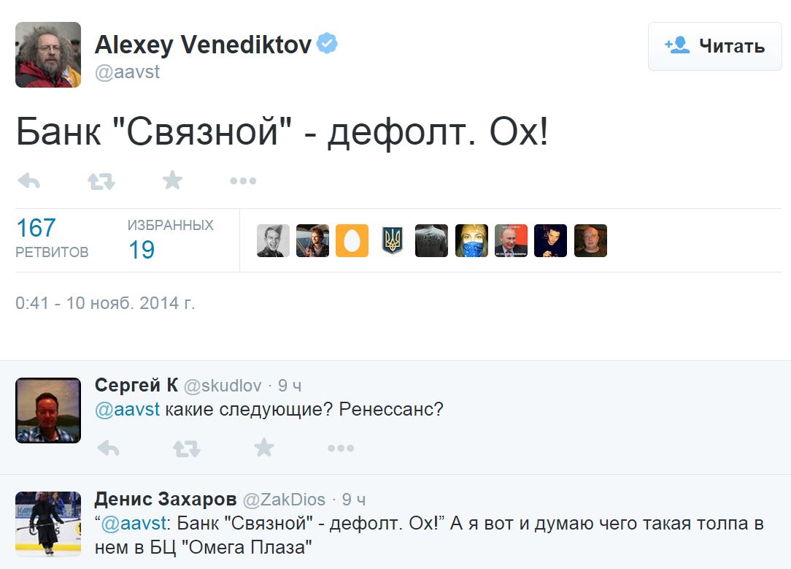Click @aavst mention in Сергей К's reply
The width and height of the screenshot is (791, 569).
[x=127, y=409]
